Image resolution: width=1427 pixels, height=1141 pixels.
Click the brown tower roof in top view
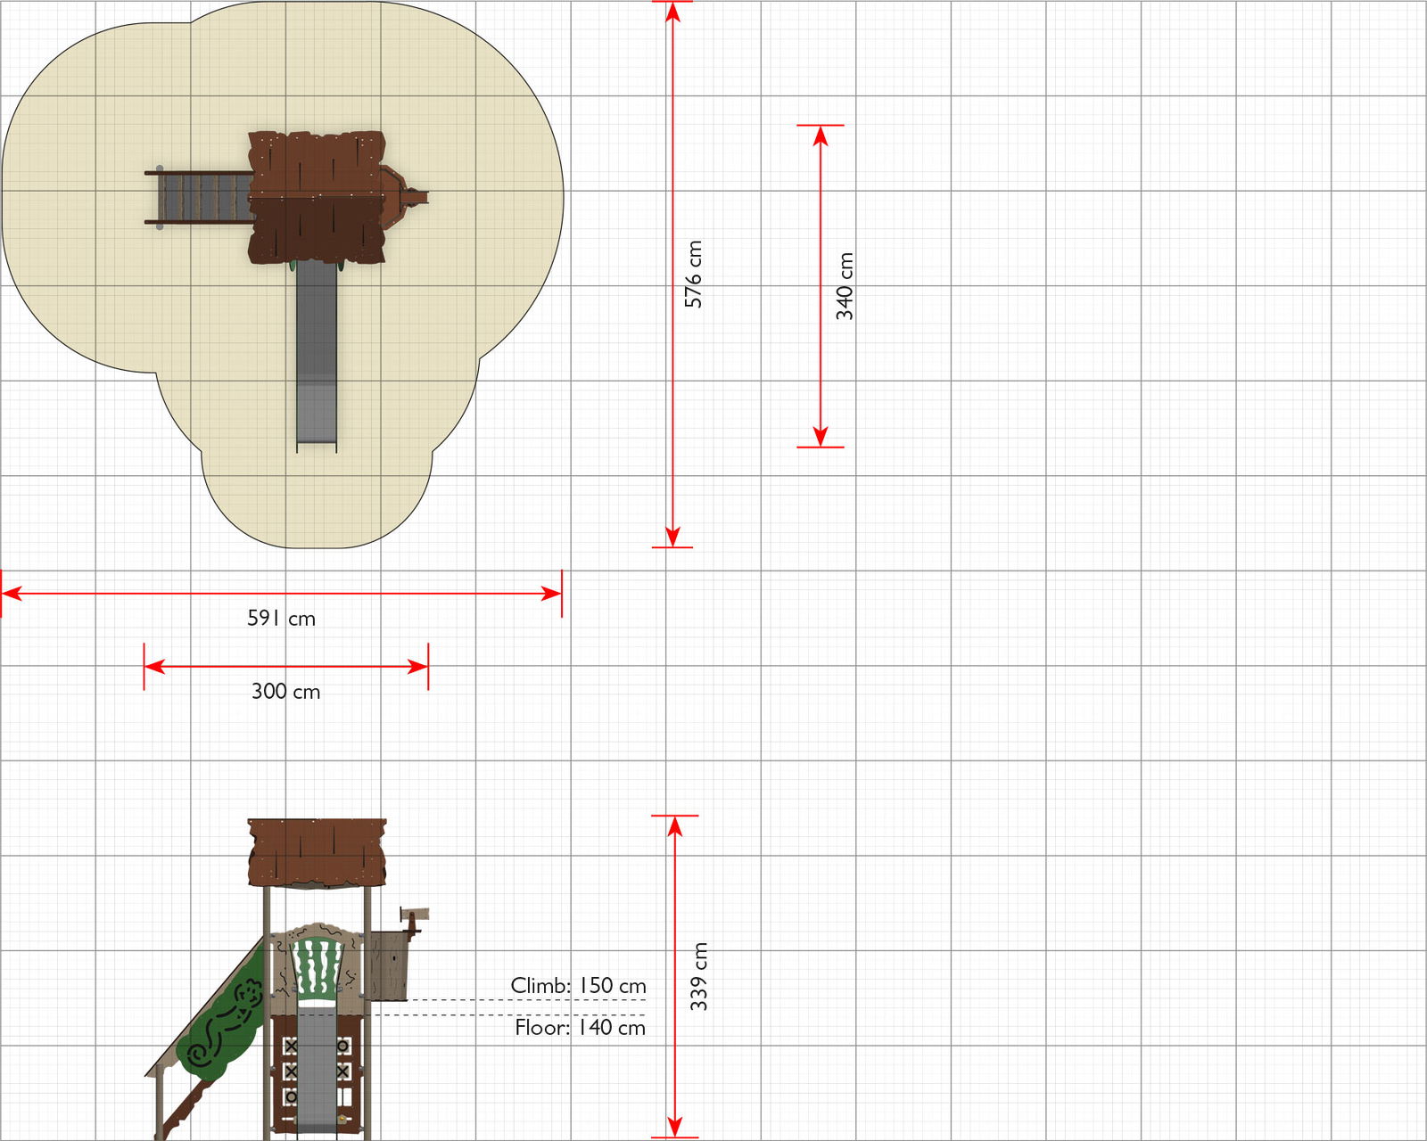(x=317, y=197)
